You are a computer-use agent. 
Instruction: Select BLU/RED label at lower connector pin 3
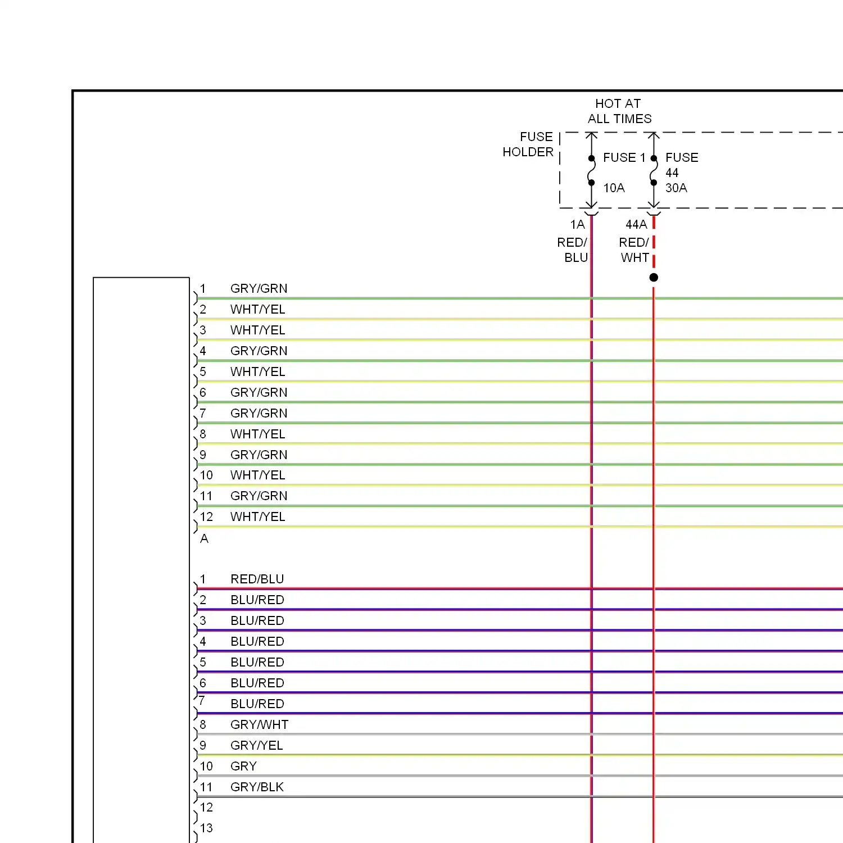(x=257, y=620)
